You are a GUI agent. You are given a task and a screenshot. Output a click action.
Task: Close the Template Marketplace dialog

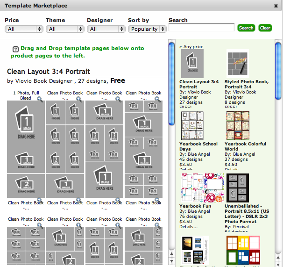pyautogui.click(x=276, y=6)
